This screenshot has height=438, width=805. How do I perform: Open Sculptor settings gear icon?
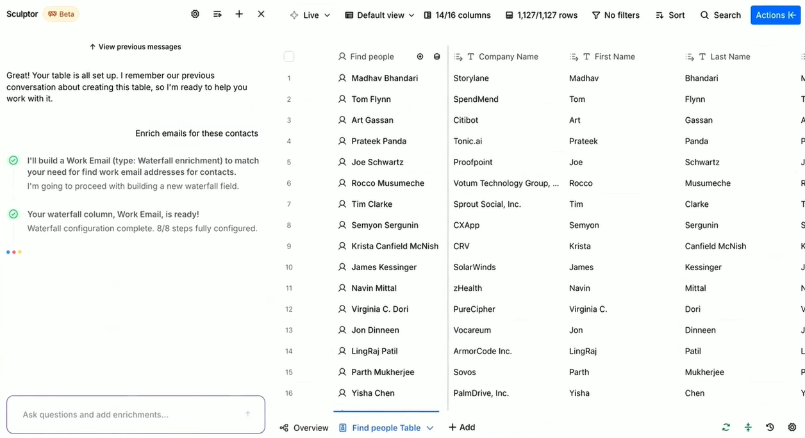click(x=195, y=14)
